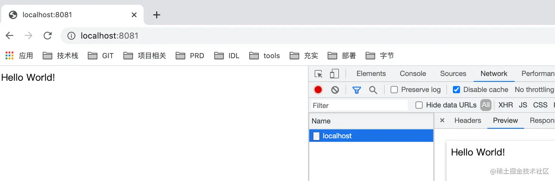Filter requests by CSS
This screenshot has width=555, height=181.
[540, 105]
